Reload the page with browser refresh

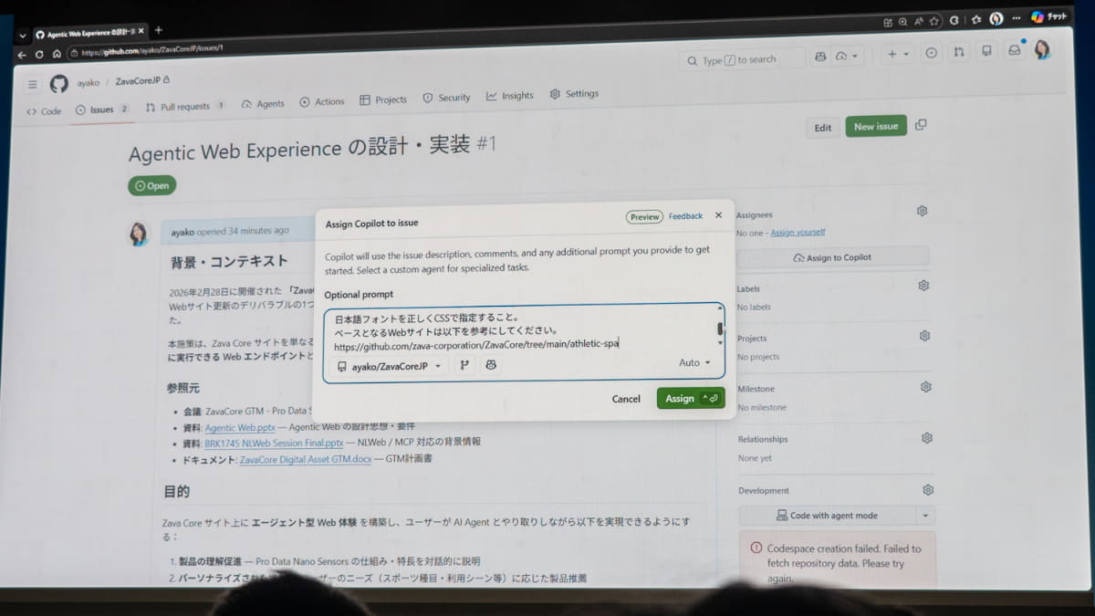click(x=39, y=55)
